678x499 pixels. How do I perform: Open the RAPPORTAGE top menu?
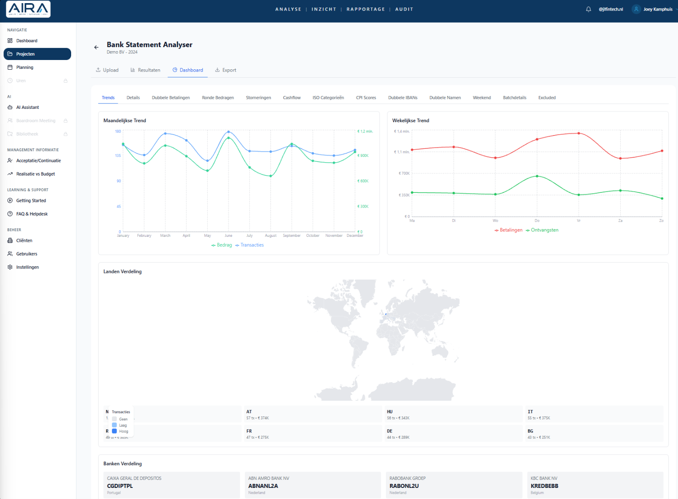click(x=365, y=9)
